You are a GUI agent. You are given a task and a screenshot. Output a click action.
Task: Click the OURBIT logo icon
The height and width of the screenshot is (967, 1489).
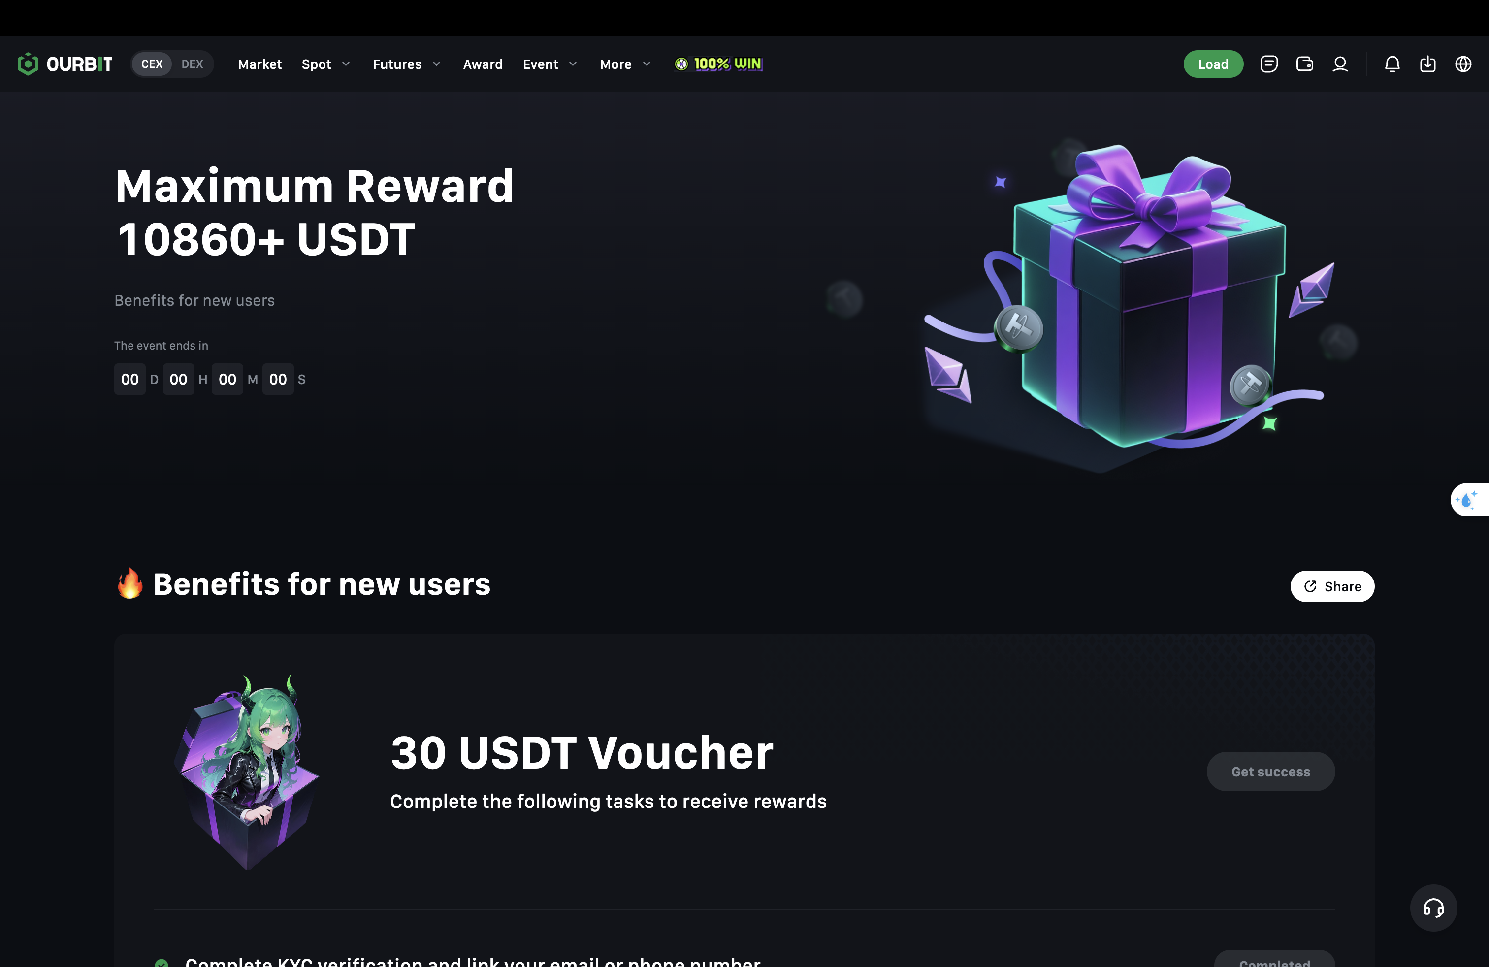click(x=28, y=64)
